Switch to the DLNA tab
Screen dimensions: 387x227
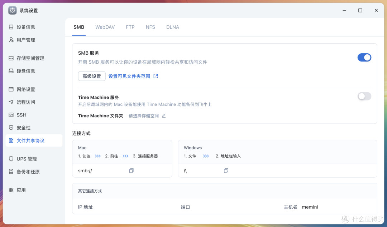point(172,27)
